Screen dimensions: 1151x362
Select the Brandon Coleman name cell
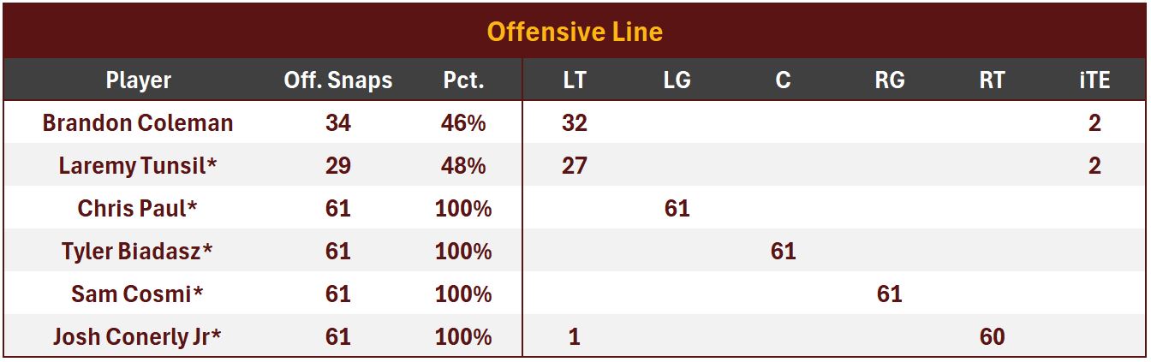click(138, 123)
